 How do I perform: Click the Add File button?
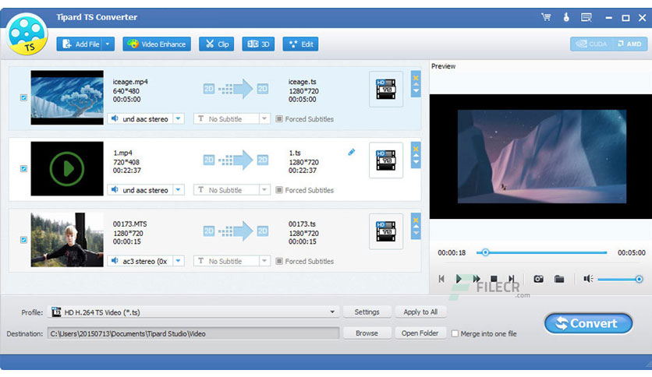coord(80,44)
